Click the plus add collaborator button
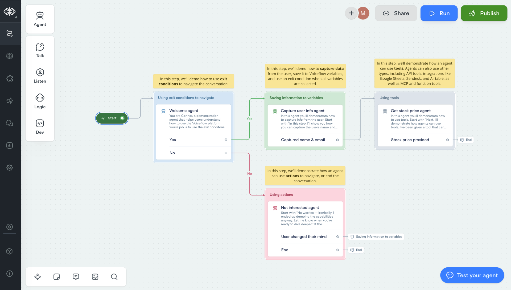511x290 pixels. click(x=351, y=13)
